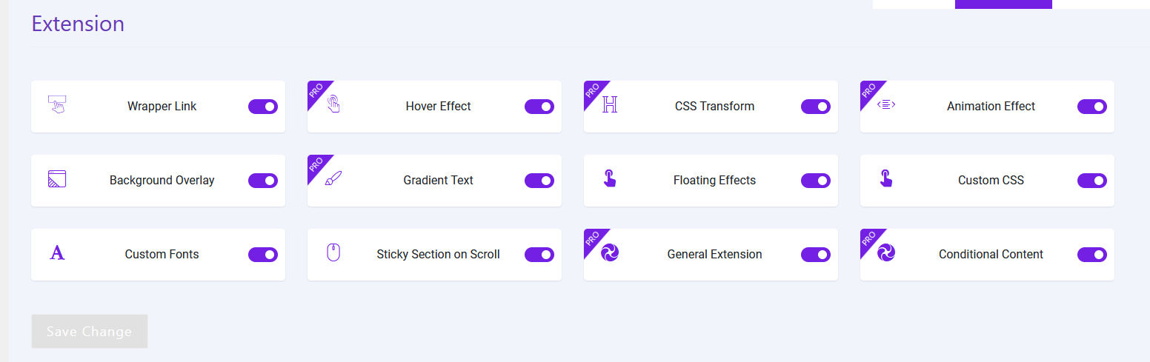Turn off the Custom Fonts toggle

point(263,255)
